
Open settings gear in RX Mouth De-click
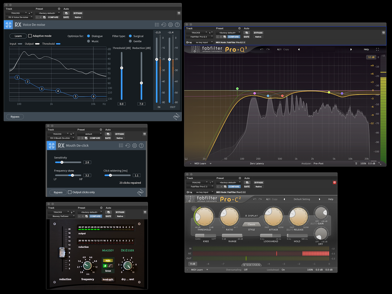point(134,145)
